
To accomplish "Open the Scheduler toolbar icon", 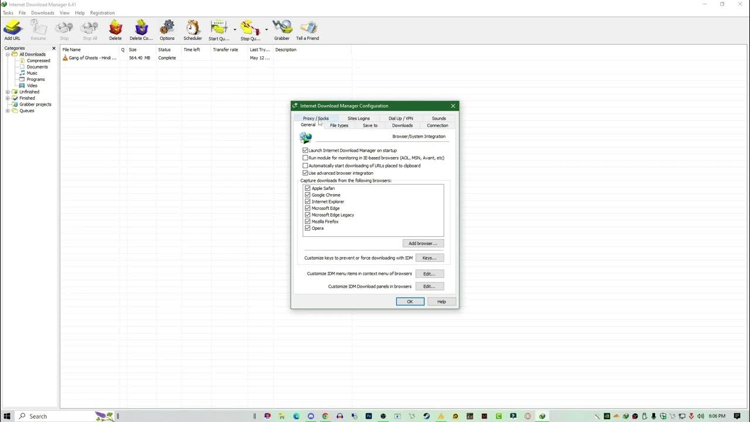I will click(x=192, y=30).
